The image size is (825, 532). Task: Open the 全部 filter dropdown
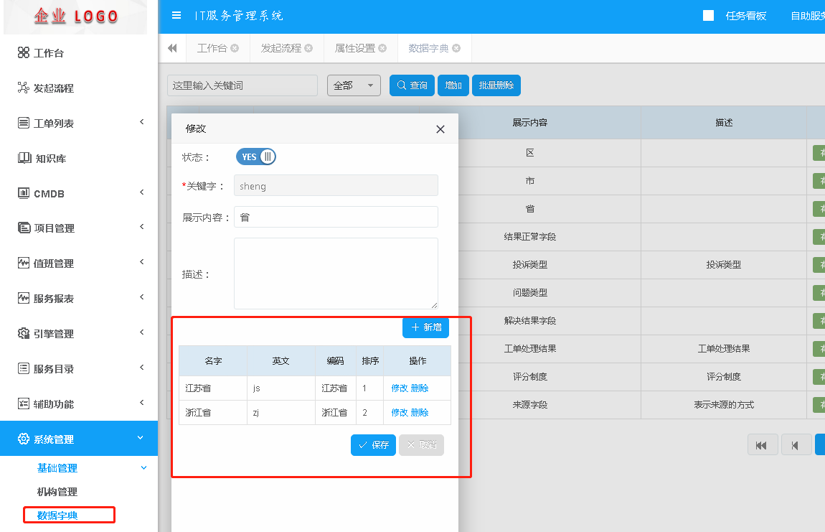coord(354,85)
